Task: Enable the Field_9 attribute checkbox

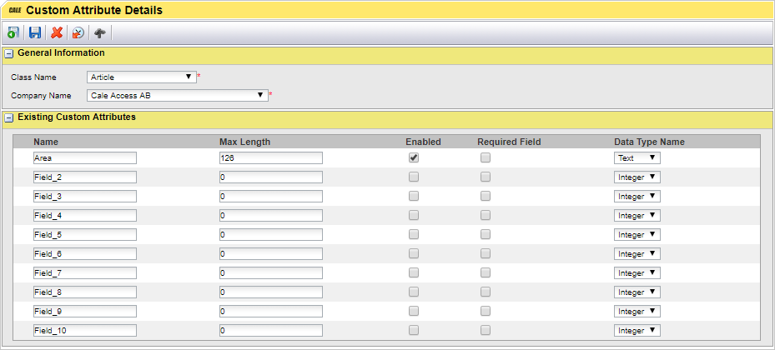Action: pos(414,311)
